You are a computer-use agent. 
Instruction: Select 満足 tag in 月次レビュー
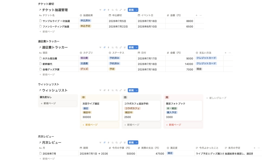point(170,153)
